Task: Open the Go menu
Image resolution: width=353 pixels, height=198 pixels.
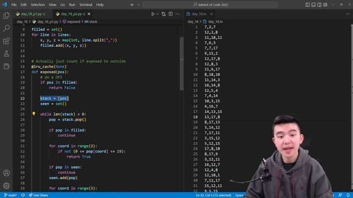Action: point(62,5)
